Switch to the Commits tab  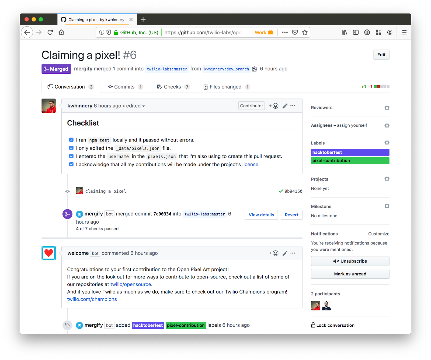[125, 87]
